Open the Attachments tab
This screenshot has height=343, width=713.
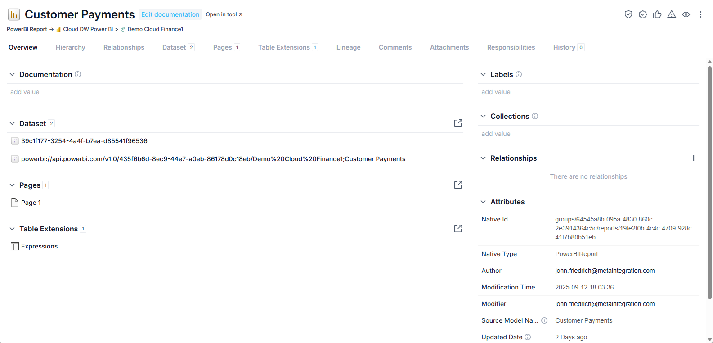[449, 47]
